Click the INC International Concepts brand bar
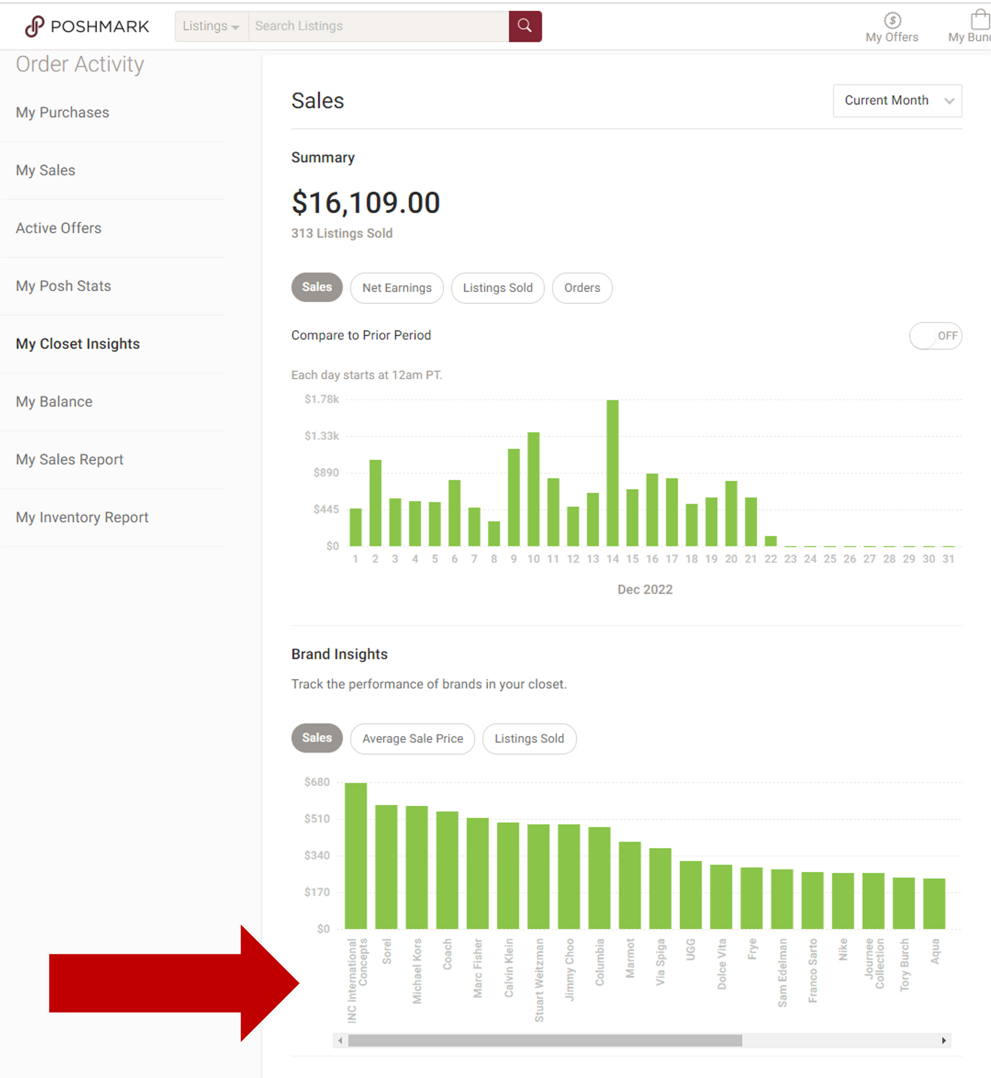This screenshot has height=1078, width=991. (356, 856)
